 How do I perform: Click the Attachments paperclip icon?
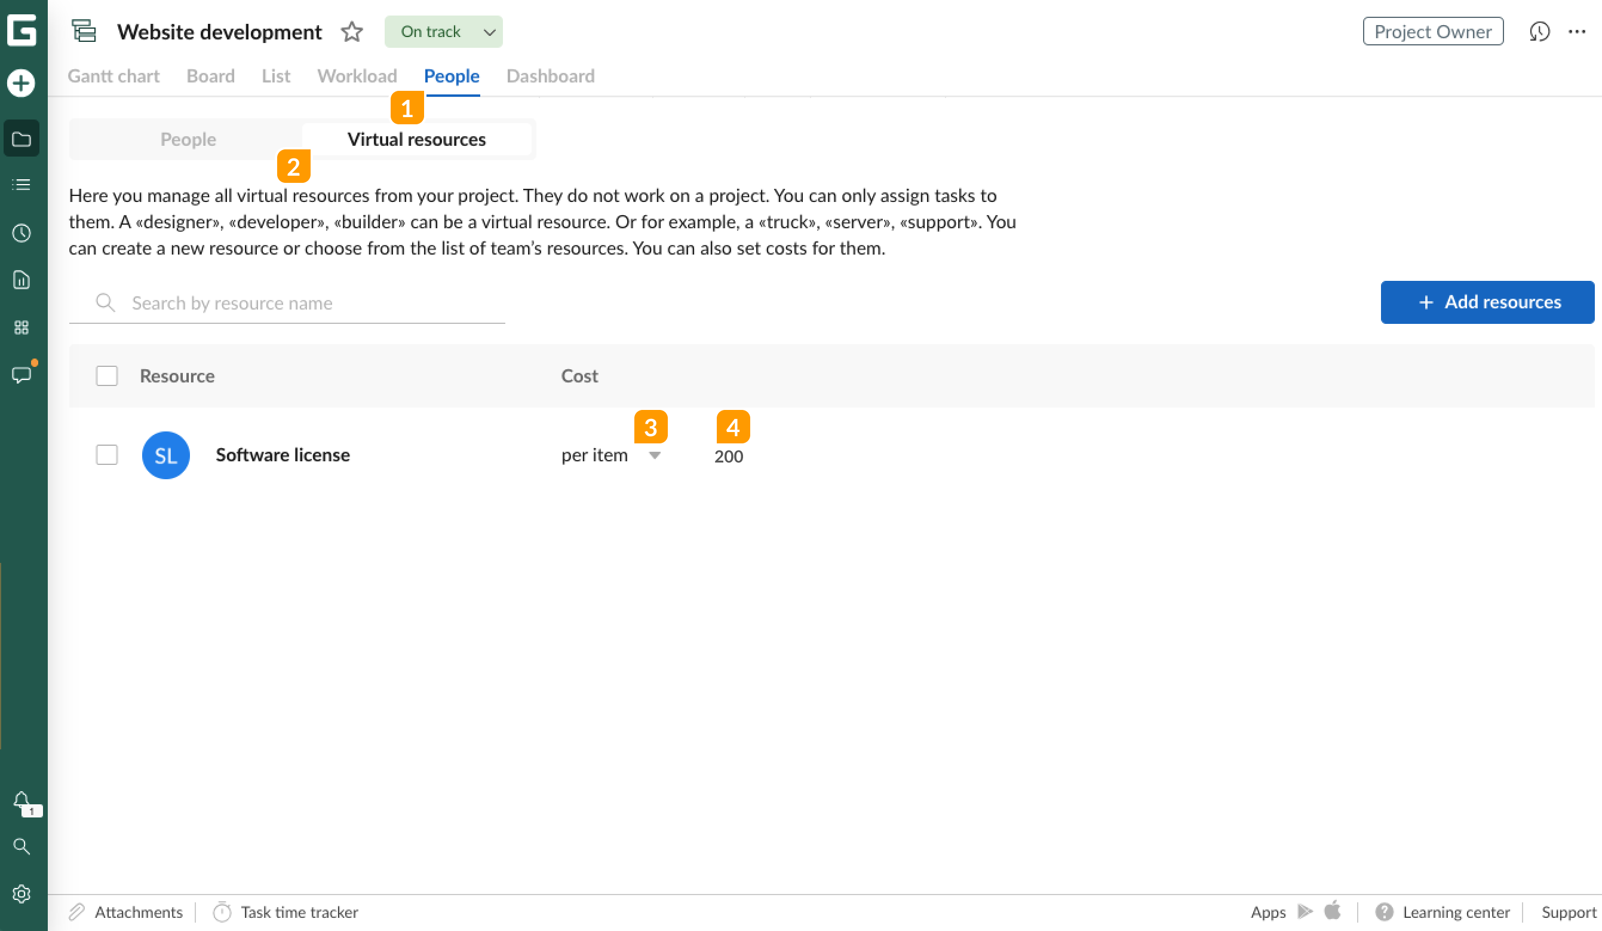click(x=76, y=911)
